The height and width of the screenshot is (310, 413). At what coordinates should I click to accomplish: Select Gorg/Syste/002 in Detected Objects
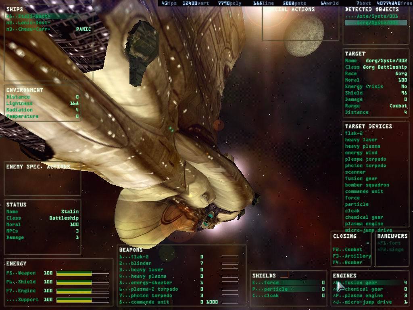[371, 23]
